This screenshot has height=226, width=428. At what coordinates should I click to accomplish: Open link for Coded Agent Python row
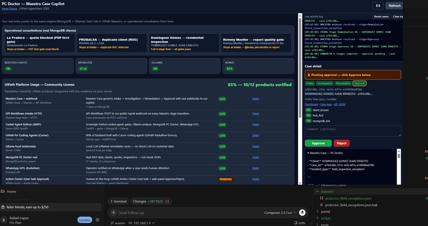[255, 125]
